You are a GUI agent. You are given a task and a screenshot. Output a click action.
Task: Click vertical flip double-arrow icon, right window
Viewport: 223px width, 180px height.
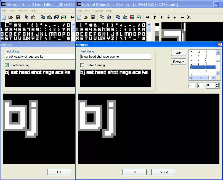[155, 17]
